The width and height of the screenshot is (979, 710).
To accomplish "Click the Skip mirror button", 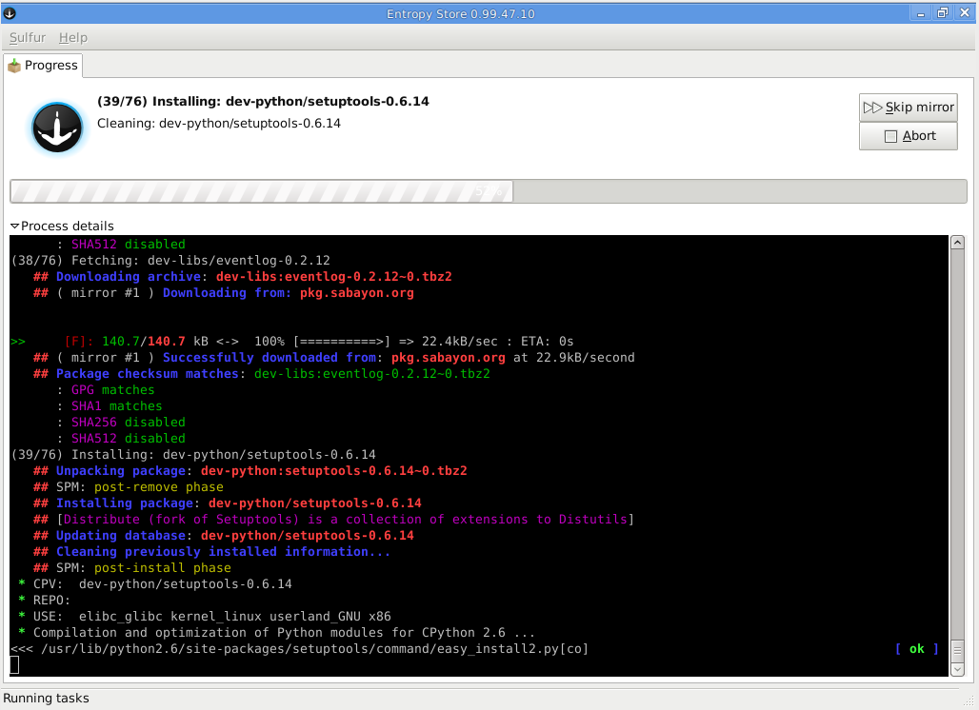I will pyautogui.click(x=908, y=108).
